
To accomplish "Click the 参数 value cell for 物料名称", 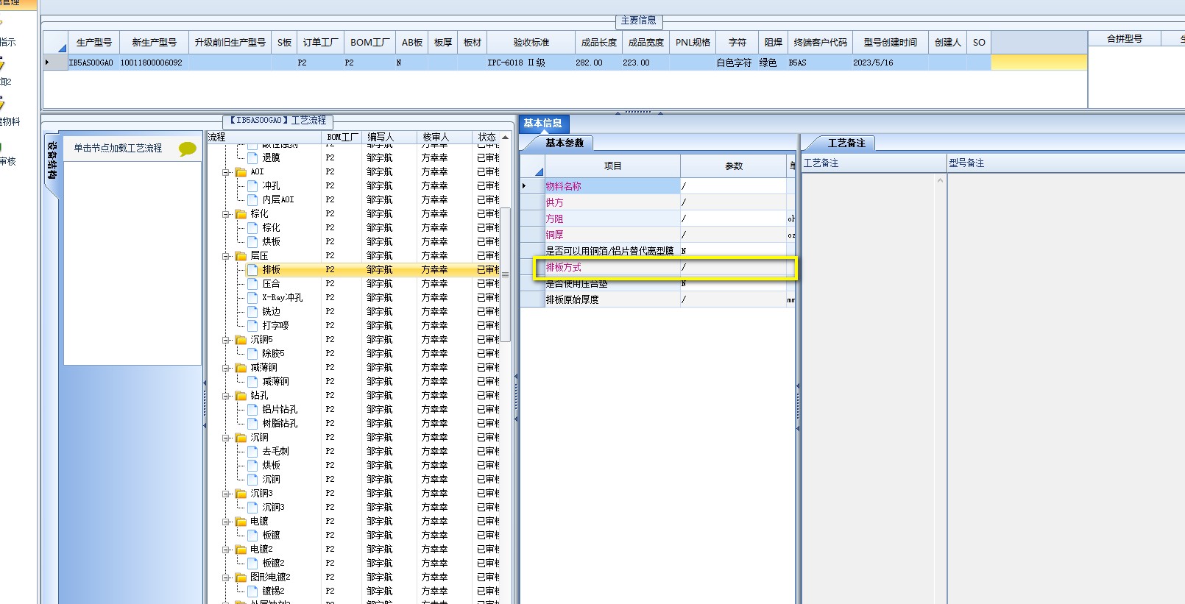I will 733,186.
